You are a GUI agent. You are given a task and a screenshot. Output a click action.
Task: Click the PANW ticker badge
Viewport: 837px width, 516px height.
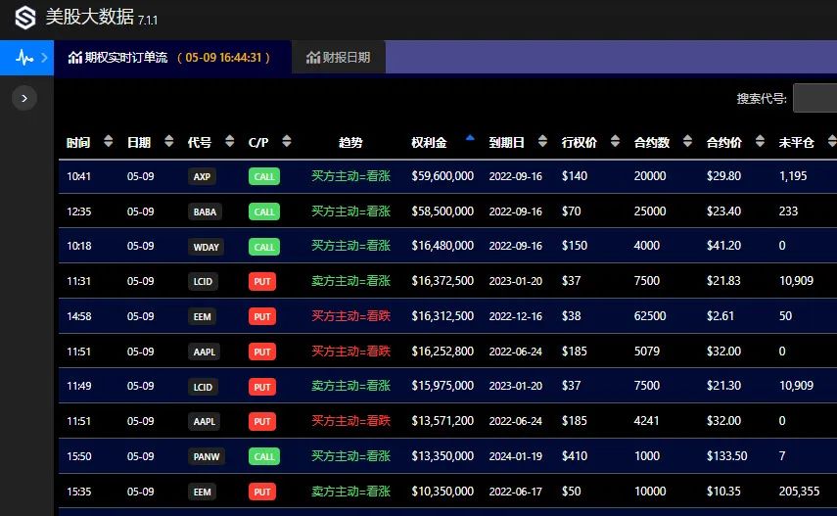point(206,457)
